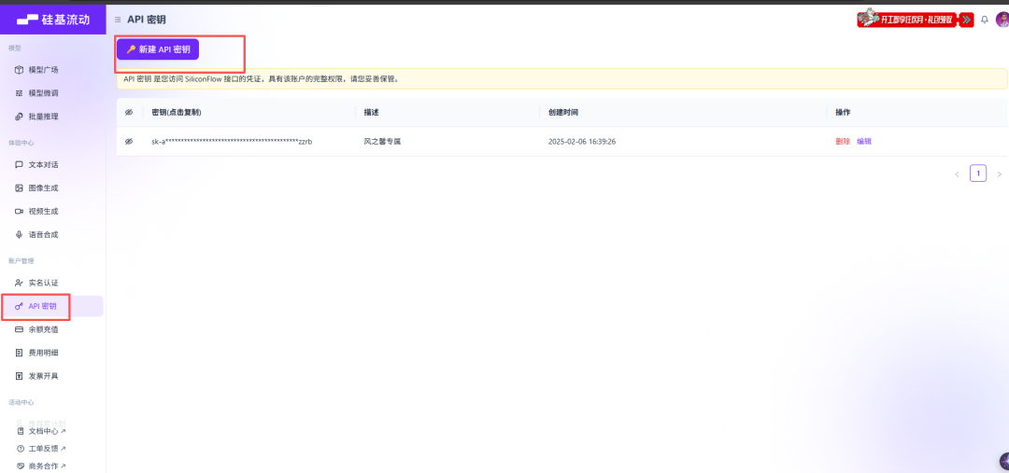Edit the 风之馨专属 key via 编辑
The height and width of the screenshot is (473, 1009).
click(863, 142)
